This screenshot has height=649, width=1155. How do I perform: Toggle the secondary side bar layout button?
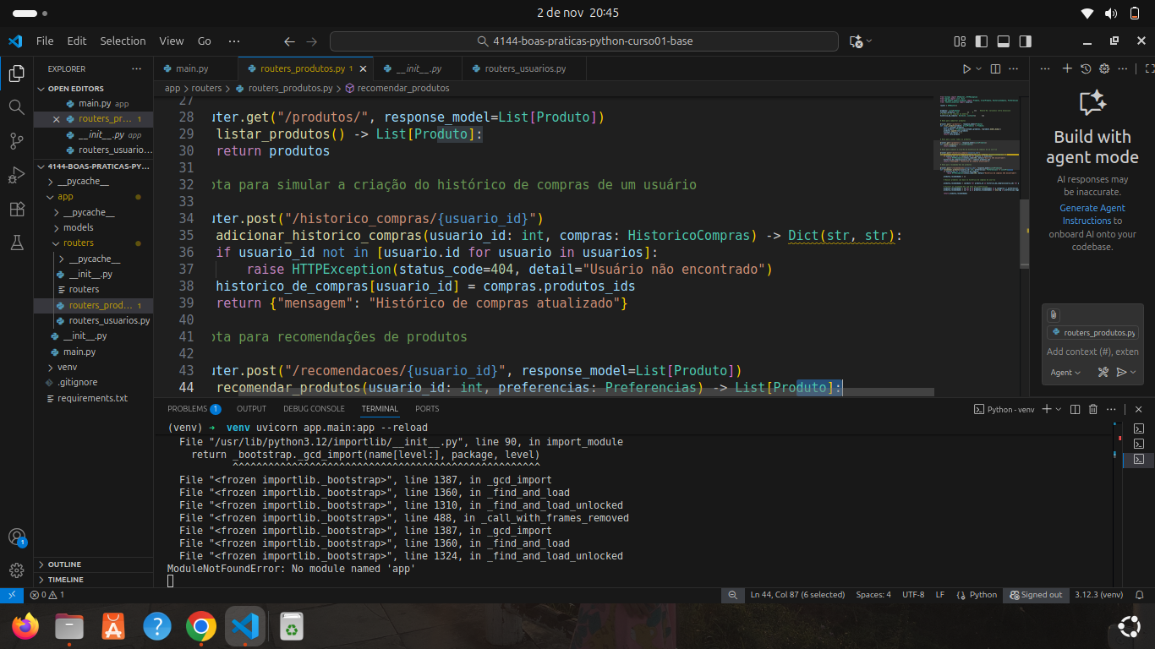tap(1025, 41)
